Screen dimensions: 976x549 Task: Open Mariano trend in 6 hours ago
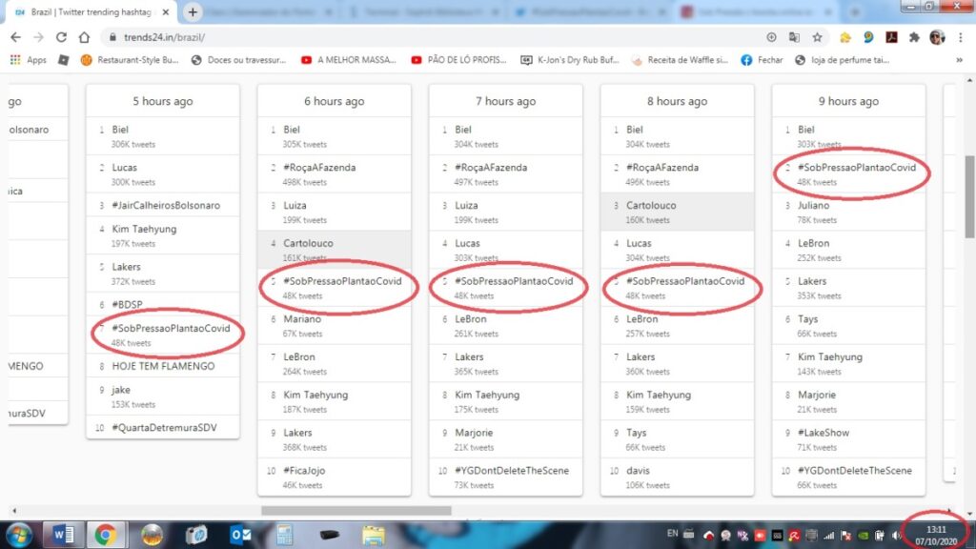[x=302, y=319]
